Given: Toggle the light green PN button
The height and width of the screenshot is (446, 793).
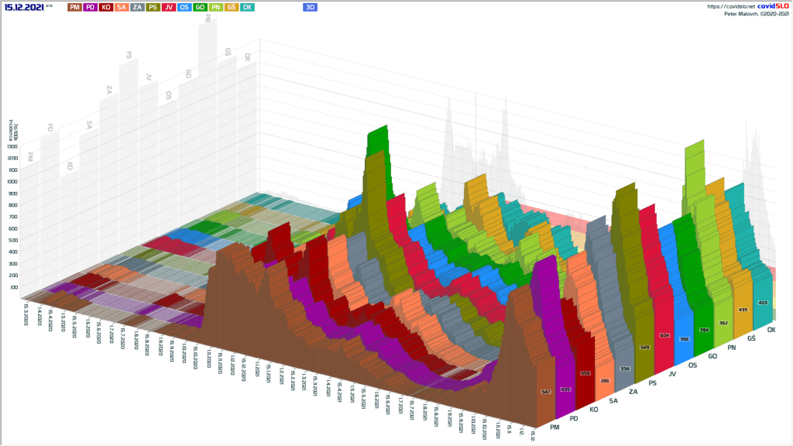Looking at the screenshot, I should (216, 7).
